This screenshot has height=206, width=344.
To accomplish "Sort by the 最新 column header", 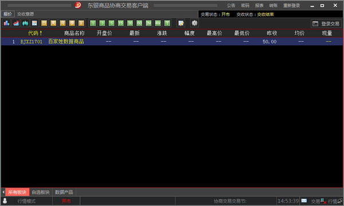I will [x=135, y=33].
